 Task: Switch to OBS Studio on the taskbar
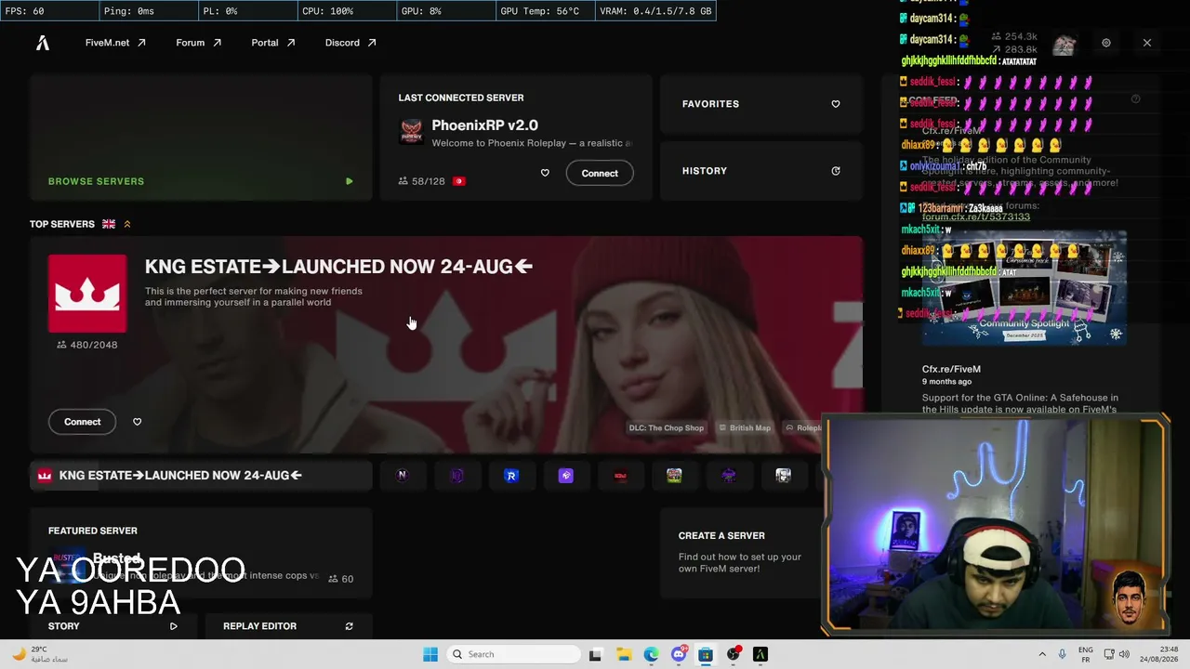tap(734, 654)
